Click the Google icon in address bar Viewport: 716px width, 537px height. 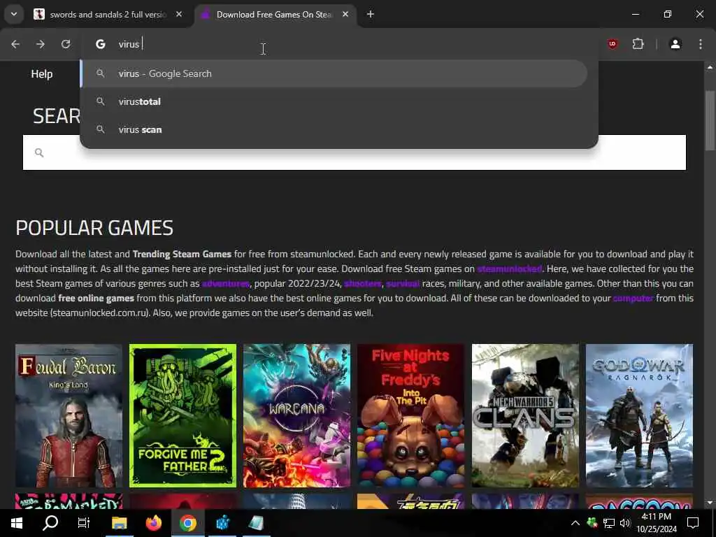point(101,44)
